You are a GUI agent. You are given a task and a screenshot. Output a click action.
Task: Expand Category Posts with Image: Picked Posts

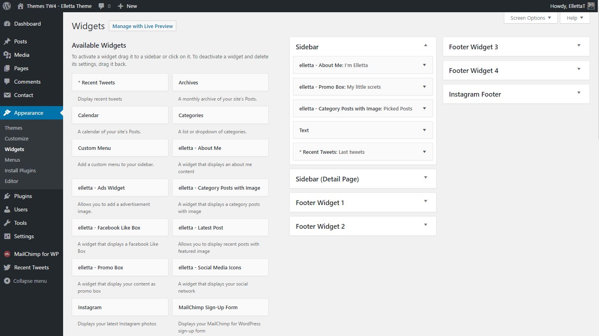pyautogui.click(x=424, y=108)
